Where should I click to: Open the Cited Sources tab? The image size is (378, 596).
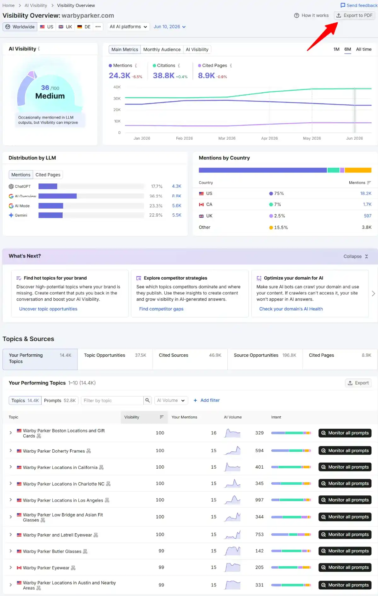coord(190,359)
